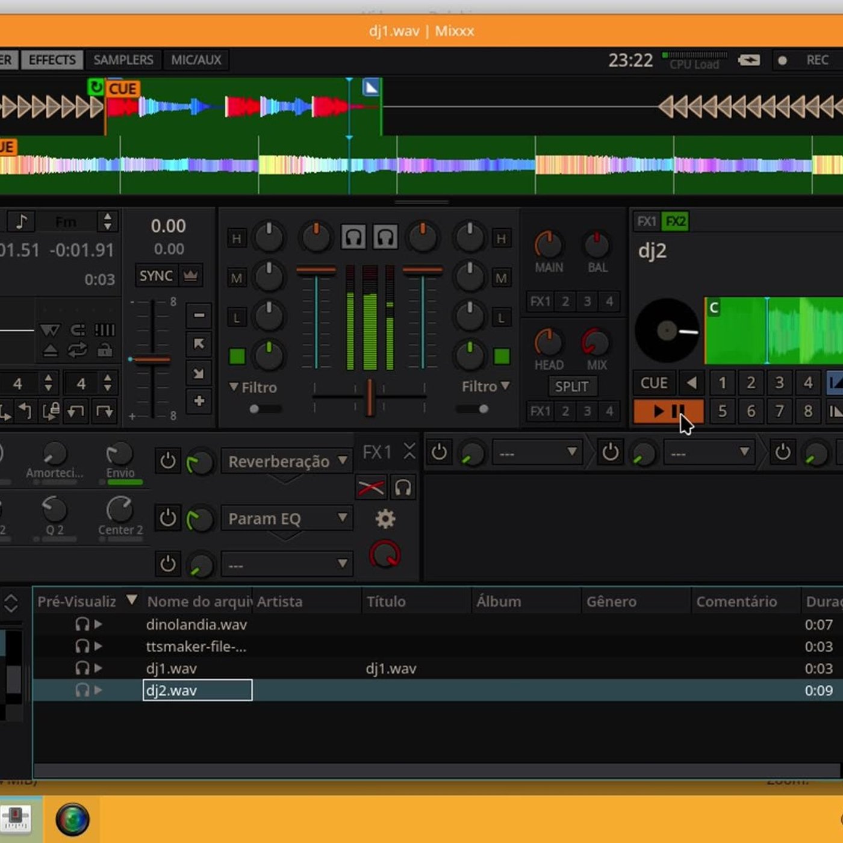Expand the right Filtro quick effect menu
The height and width of the screenshot is (843, 843).
click(x=486, y=387)
